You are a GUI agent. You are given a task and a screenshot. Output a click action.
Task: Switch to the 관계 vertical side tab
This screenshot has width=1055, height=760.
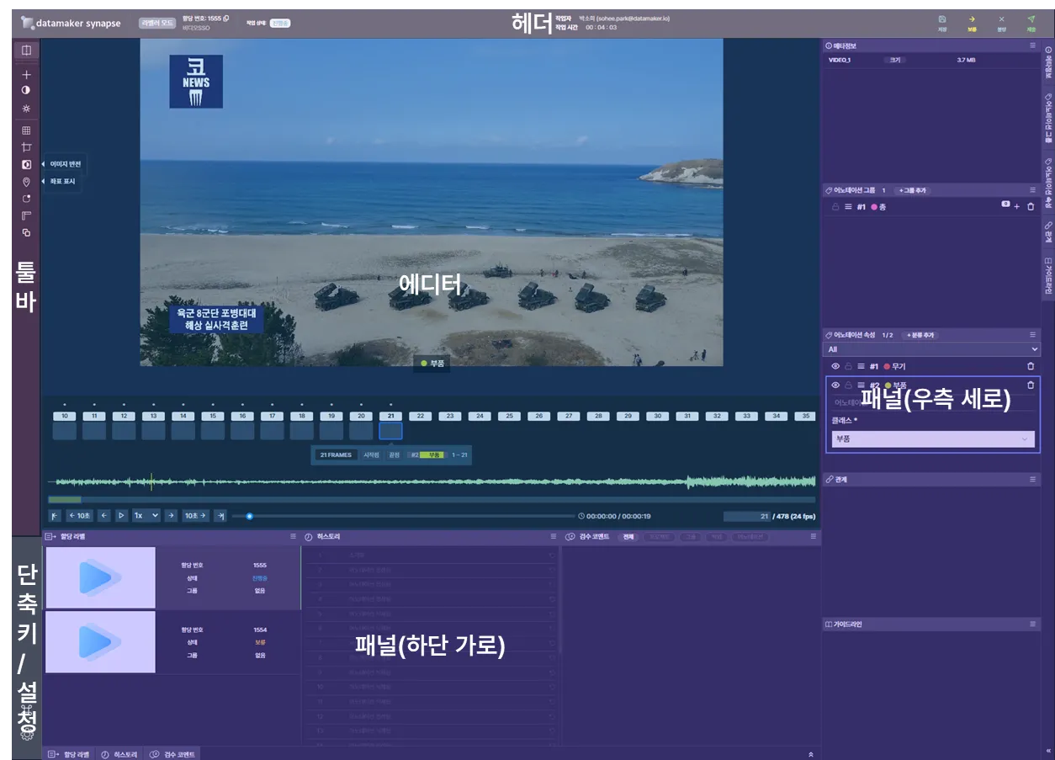[x=1047, y=233]
